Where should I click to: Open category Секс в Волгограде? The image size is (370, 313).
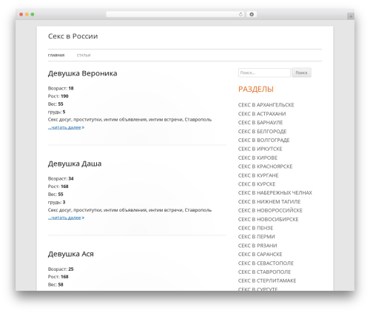(264, 141)
